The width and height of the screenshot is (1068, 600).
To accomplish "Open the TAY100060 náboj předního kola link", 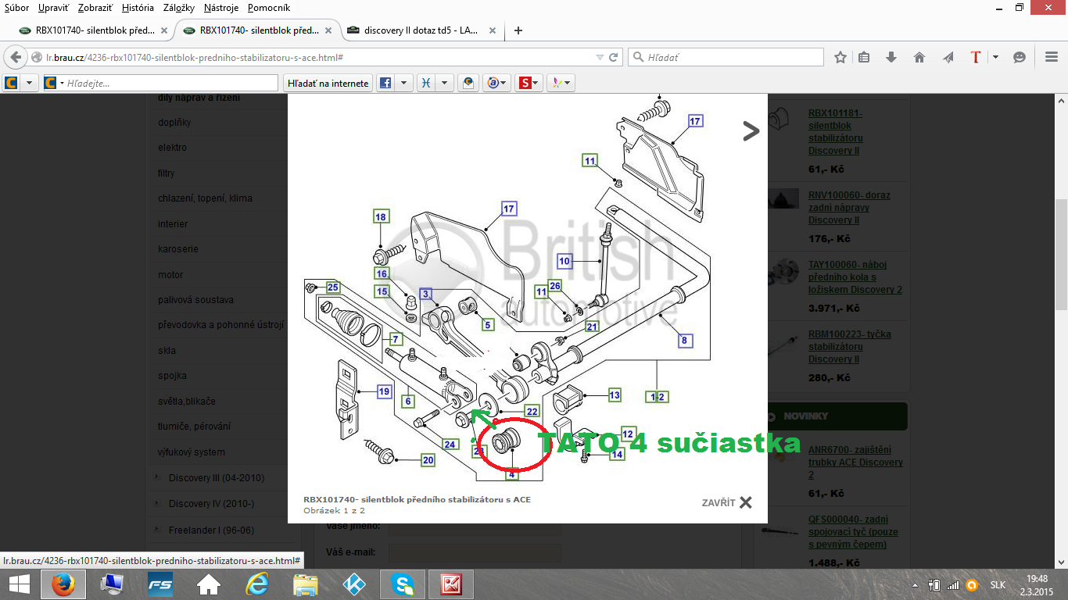I will pos(855,277).
